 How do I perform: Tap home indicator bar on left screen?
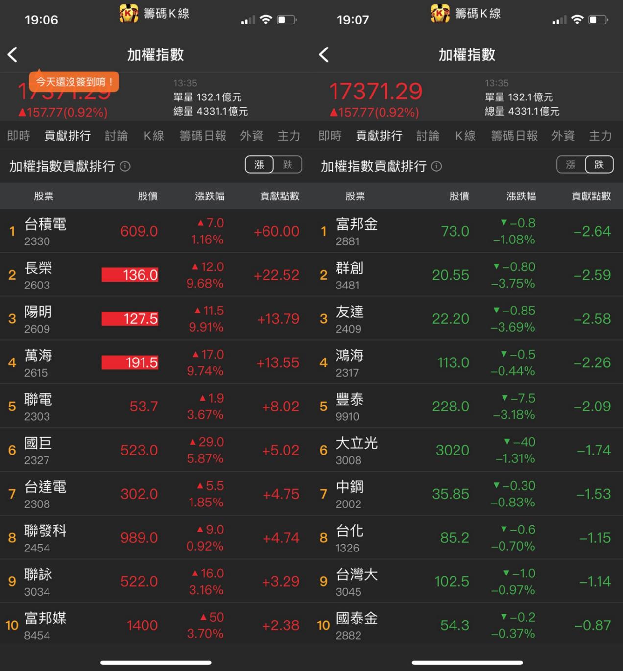click(x=156, y=663)
